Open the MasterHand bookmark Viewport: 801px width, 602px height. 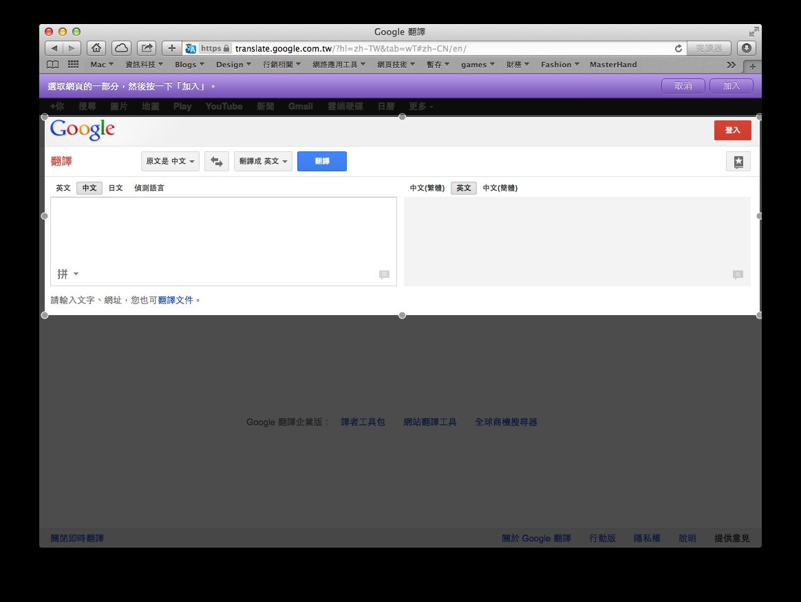pos(613,65)
